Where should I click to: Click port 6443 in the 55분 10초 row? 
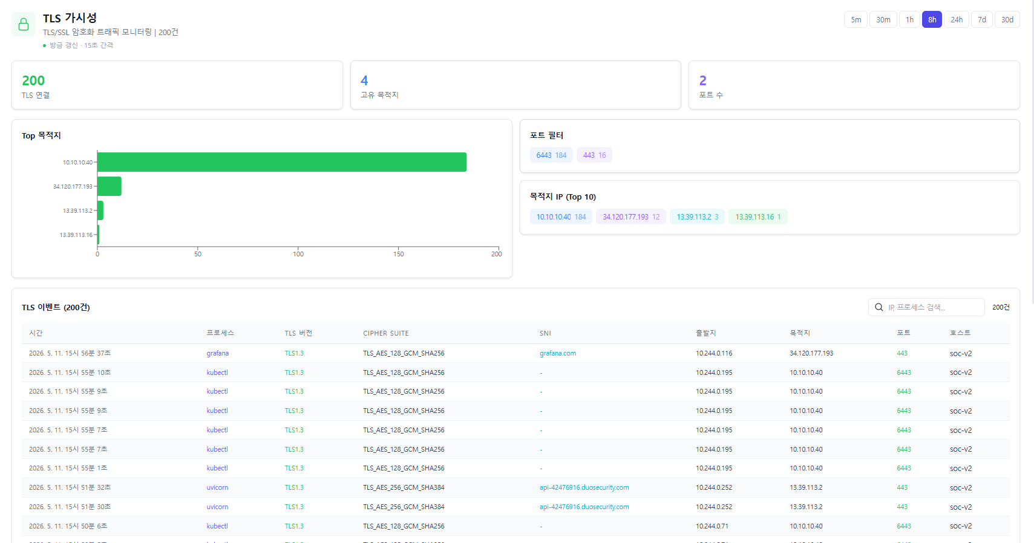[x=904, y=372]
